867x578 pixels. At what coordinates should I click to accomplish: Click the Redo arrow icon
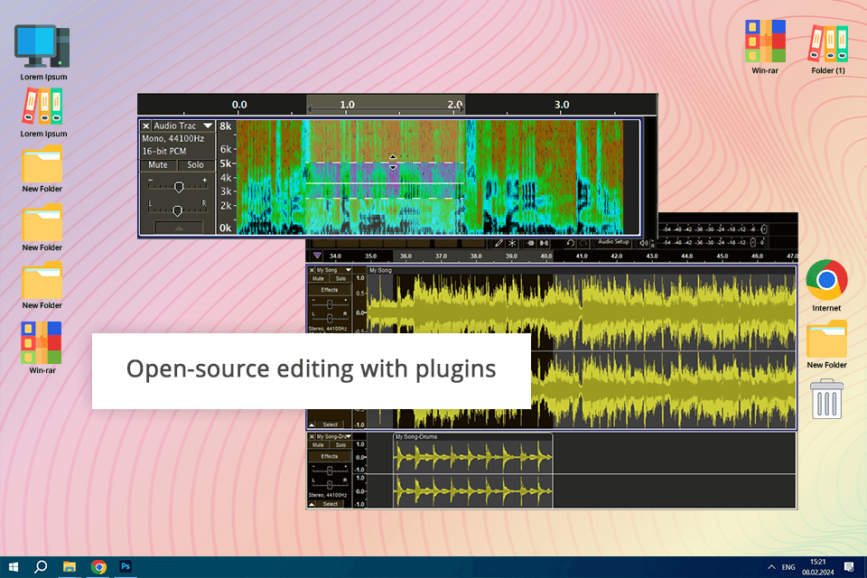pyautogui.click(x=583, y=243)
